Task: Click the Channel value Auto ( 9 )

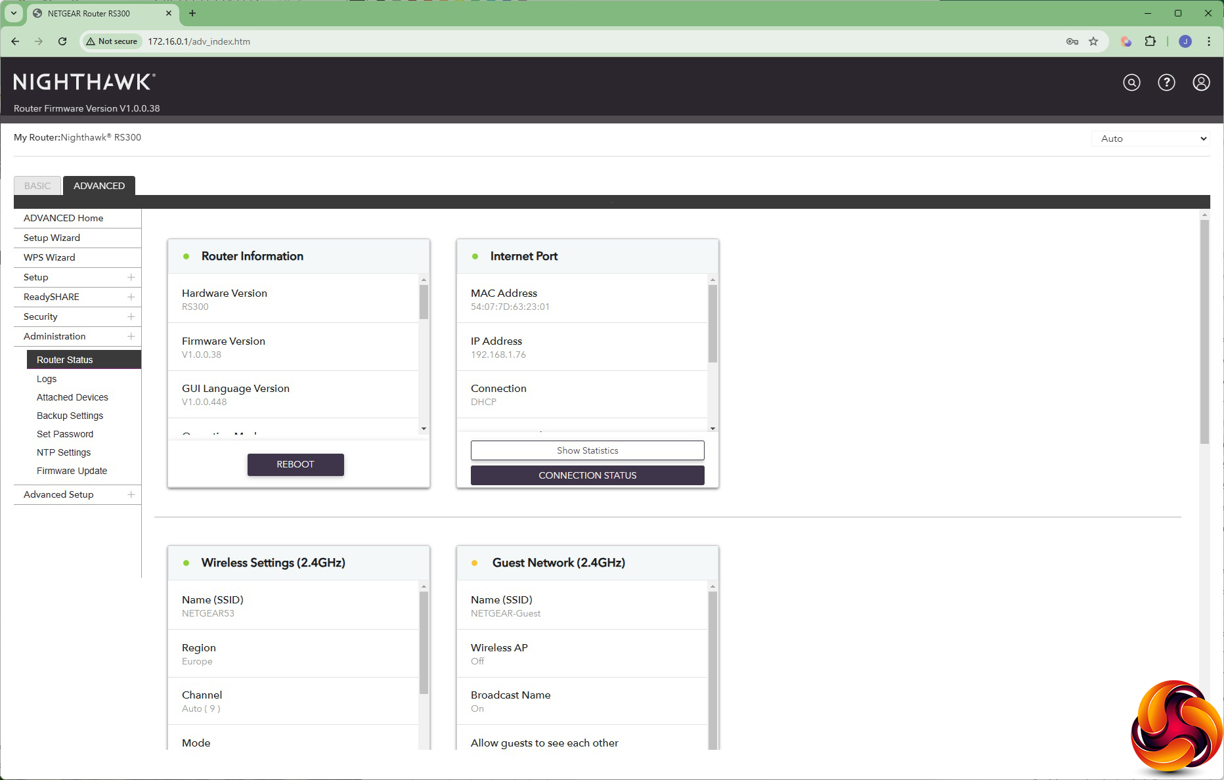Action: tap(201, 708)
